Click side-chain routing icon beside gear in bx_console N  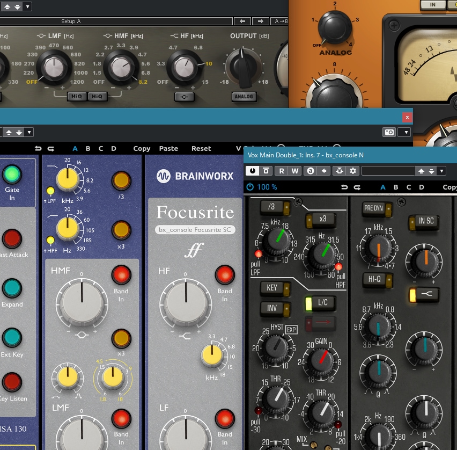coord(340,171)
